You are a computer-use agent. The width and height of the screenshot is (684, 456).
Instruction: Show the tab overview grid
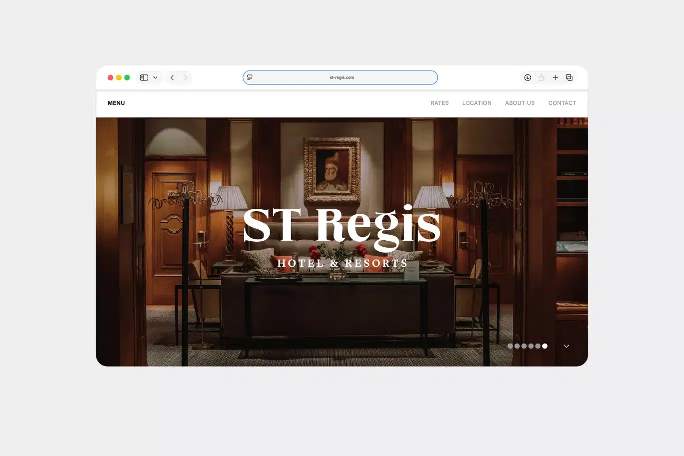[569, 77]
